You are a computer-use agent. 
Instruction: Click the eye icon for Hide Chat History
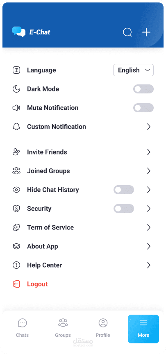tap(16, 190)
